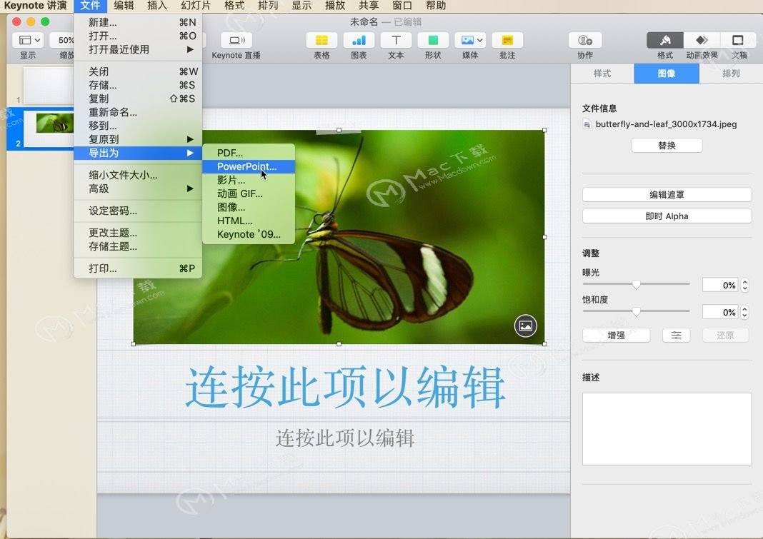The image size is (763, 539).
Task: Click the exposure 0% value stepper
Action: point(744,285)
